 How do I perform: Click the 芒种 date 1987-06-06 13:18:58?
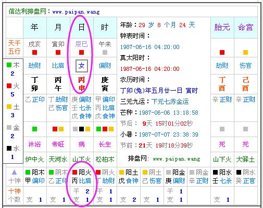[x=169, y=113]
